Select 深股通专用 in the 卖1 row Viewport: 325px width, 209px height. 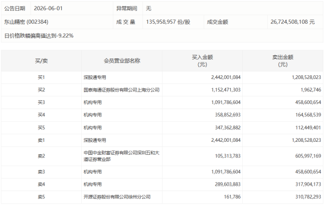click(95, 140)
